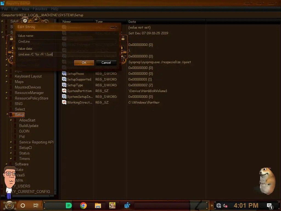Expand the Keyboard Layout key

tap(7, 76)
